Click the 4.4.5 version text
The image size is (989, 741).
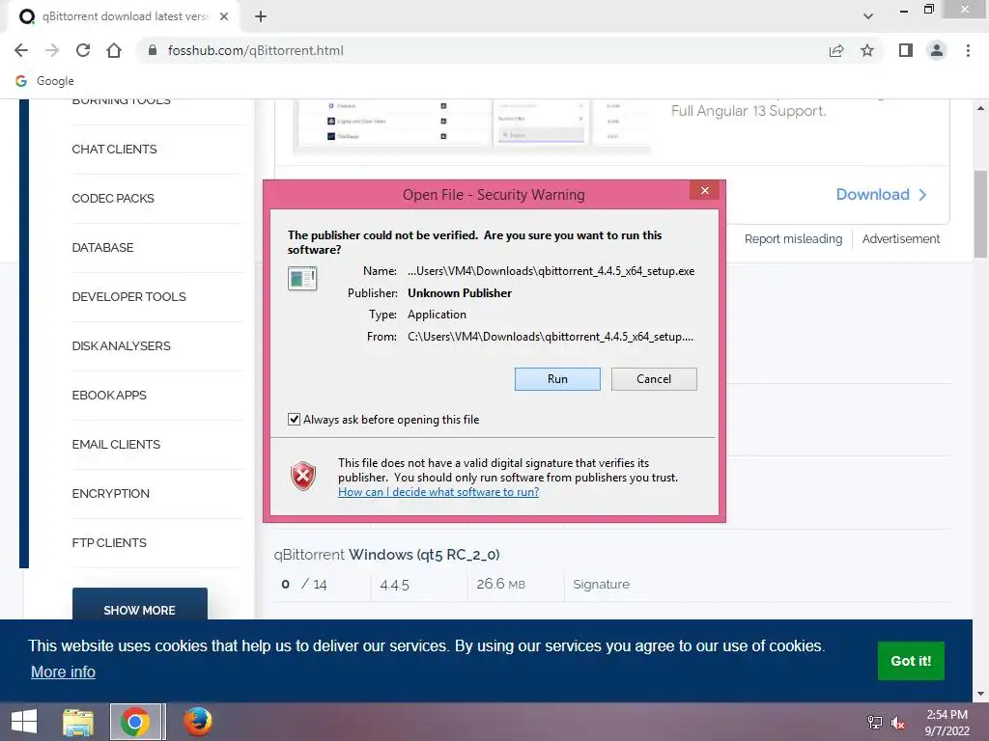tap(394, 585)
